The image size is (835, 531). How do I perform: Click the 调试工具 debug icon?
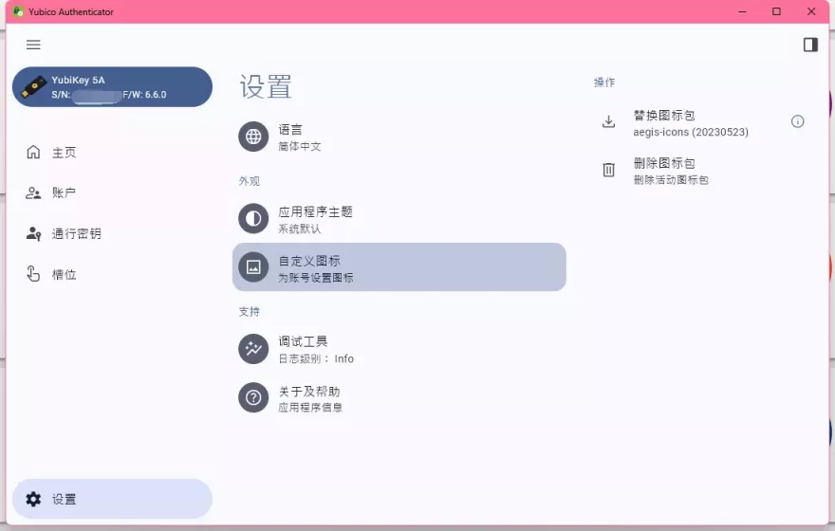[x=253, y=349]
